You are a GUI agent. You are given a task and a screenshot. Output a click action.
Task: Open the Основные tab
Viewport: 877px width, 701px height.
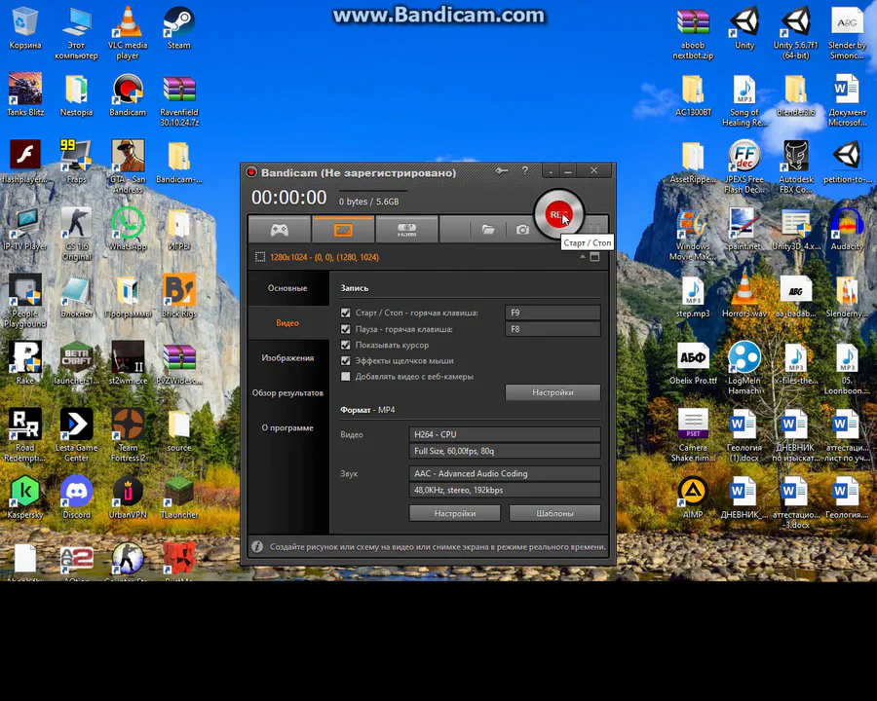pos(287,288)
